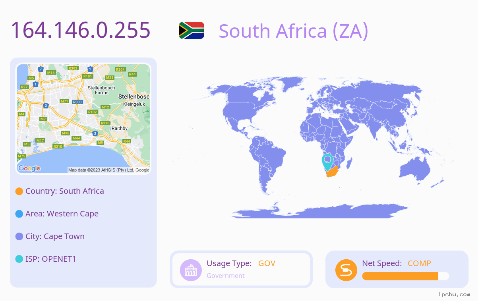Image resolution: width=478 pixels, height=301 pixels.
Task: Click the Usage Type GOV label
Action: [x=241, y=263]
